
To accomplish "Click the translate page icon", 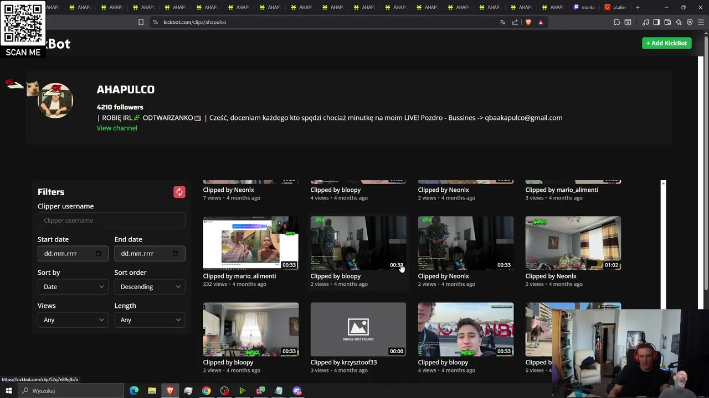I will [x=502, y=22].
